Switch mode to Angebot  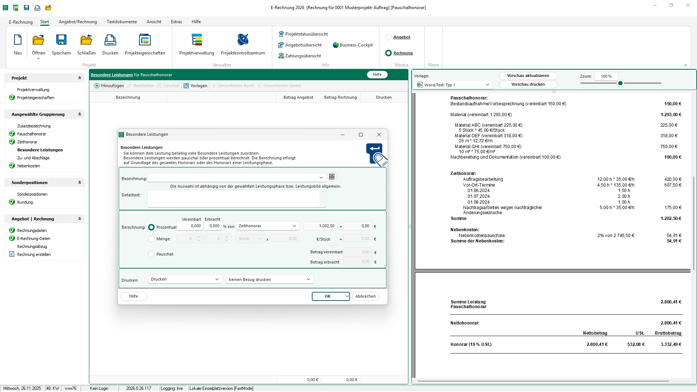[388, 37]
